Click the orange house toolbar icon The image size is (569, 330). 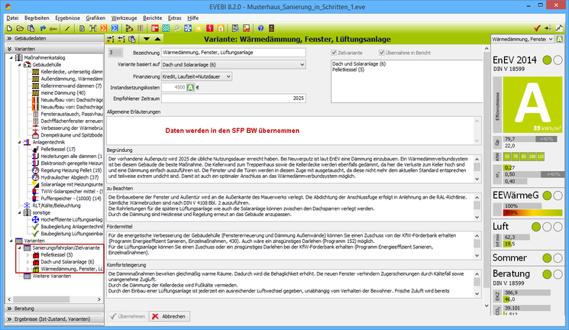point(221,28)
